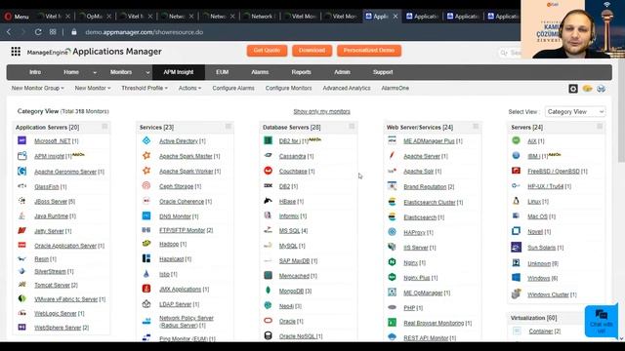Click the Microsoft .NET monitor icon

(x=21, y=140)
